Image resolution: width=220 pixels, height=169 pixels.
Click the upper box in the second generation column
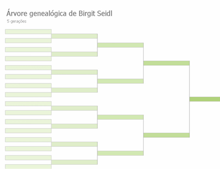(x=166, y=63)
